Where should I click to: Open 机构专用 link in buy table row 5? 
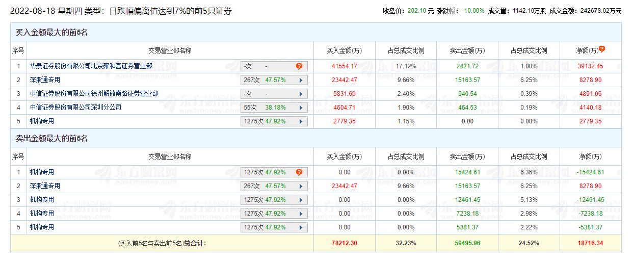[42, 121]
